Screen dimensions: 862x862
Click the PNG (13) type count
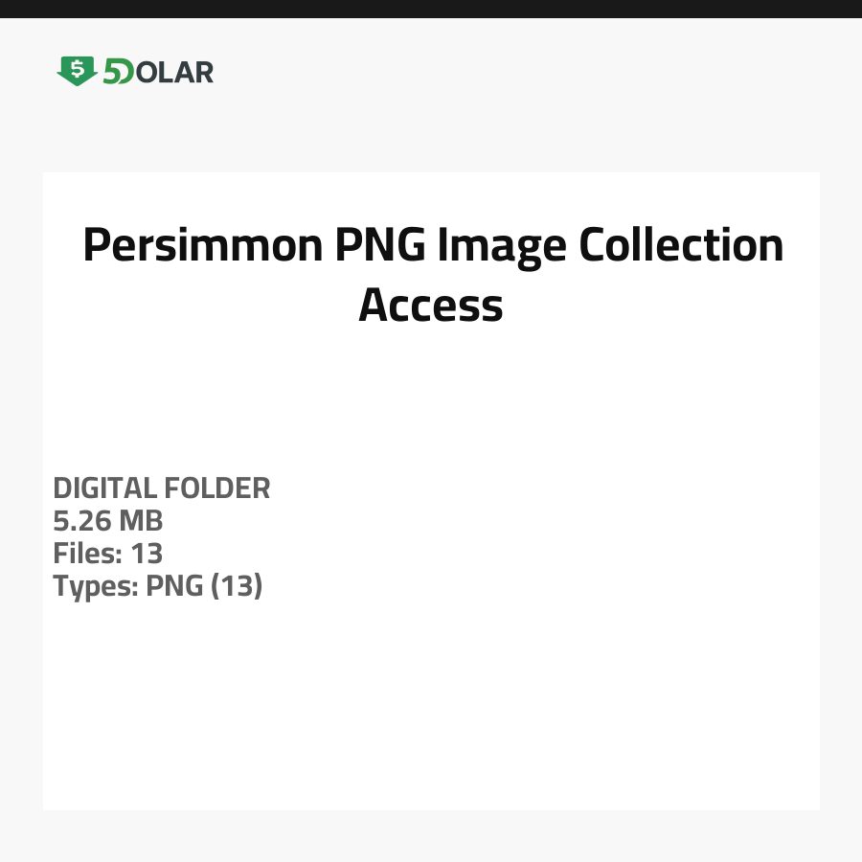tap(204, 586)
